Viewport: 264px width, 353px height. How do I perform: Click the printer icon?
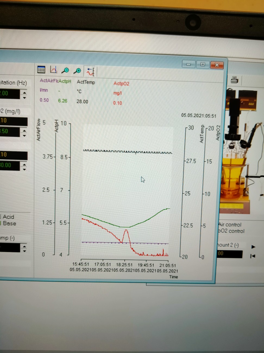[x=234, y=80]
